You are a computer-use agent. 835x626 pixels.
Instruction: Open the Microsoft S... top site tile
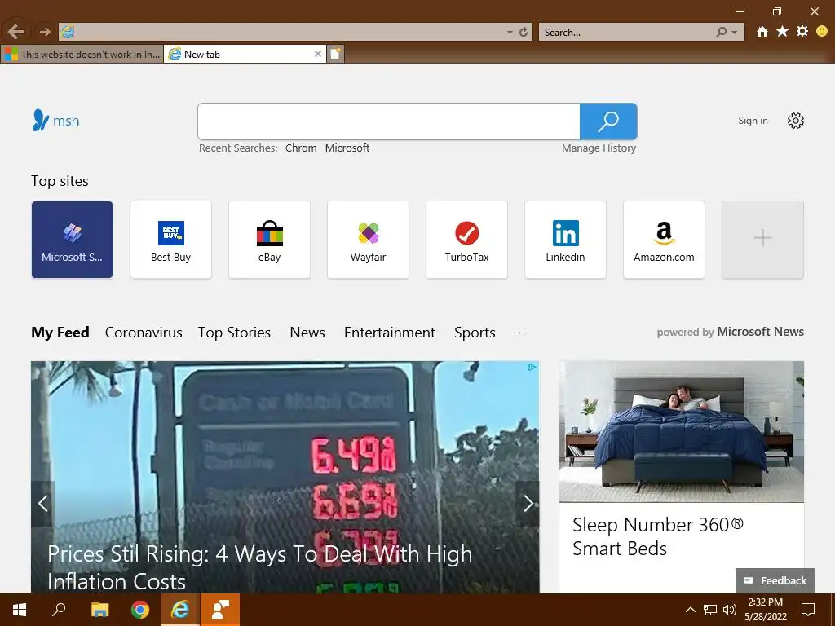(72, 240)
